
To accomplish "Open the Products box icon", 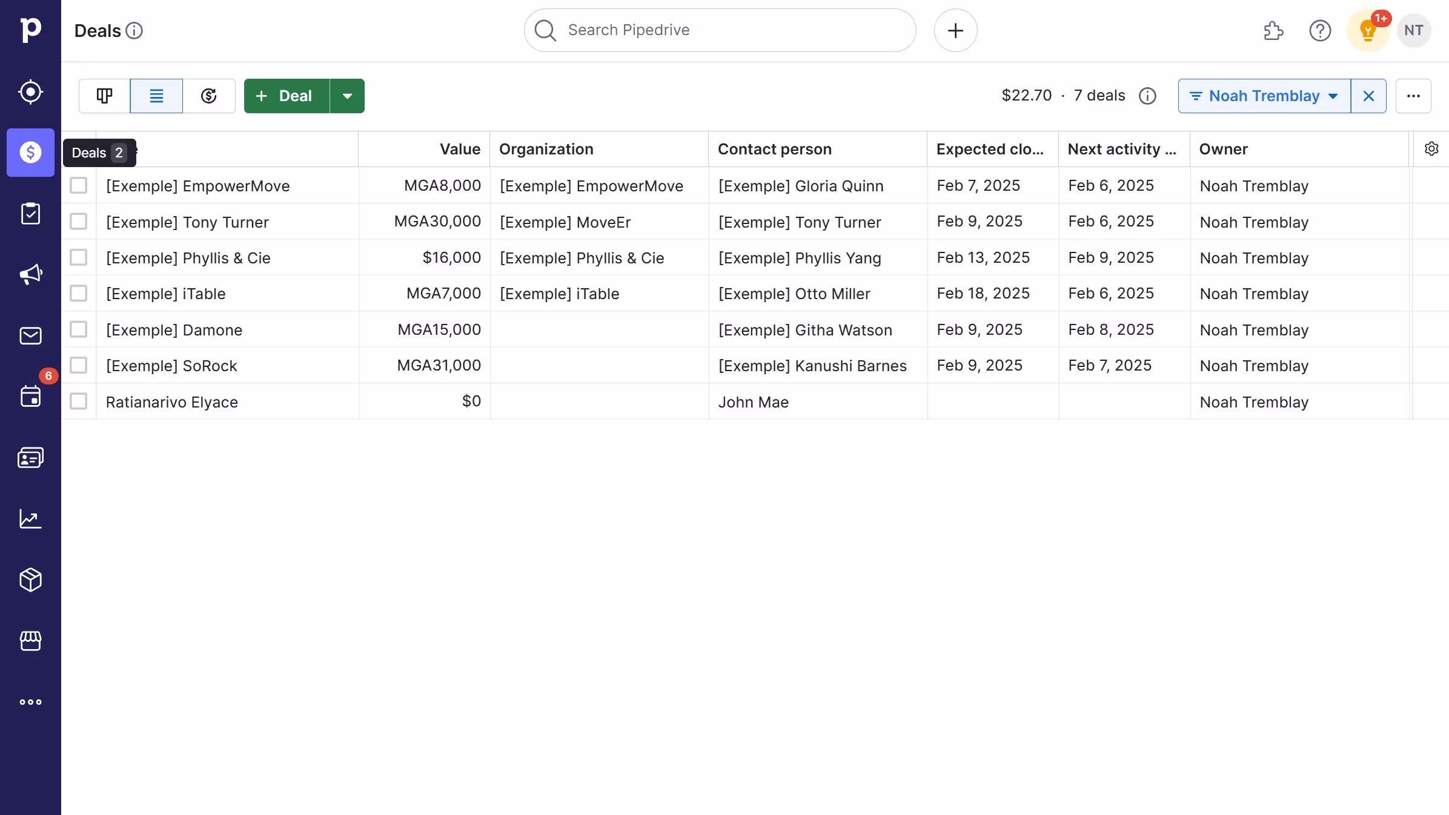I will (x=30, y=580).
